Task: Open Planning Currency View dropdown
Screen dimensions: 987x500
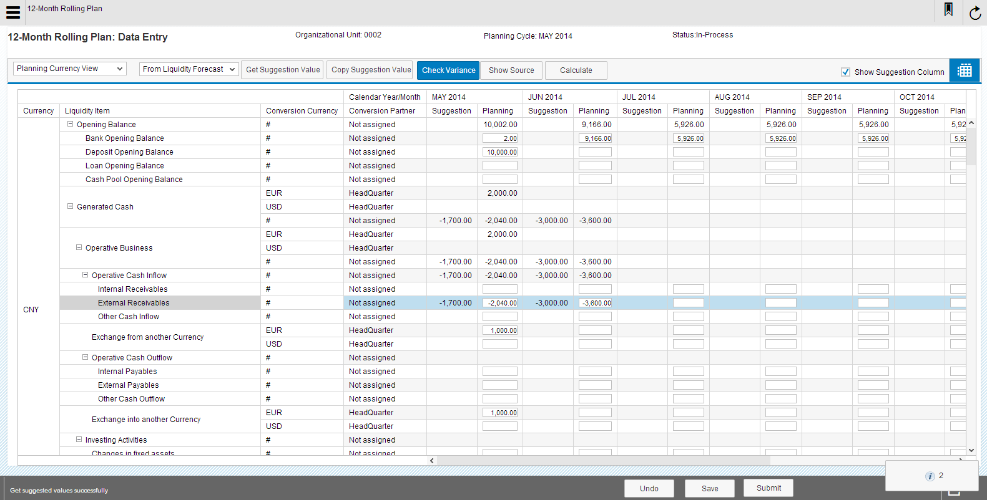Action: coord(70,69)
